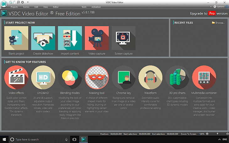This screenshot has height=143, width=229.
Task: Click the 100% zoom level value
Action: click(202, 134)
